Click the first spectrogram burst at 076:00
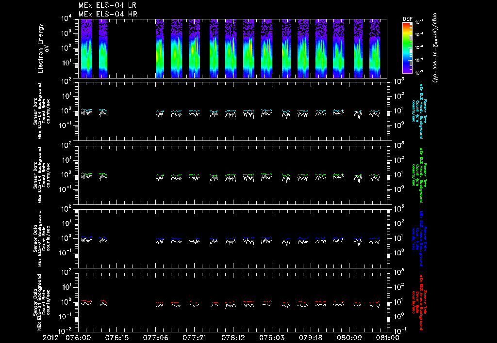The width and height of the screenshot is (497, 343). point(86,48)
